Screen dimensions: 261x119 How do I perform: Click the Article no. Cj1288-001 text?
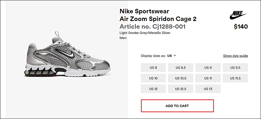[153, 27]
